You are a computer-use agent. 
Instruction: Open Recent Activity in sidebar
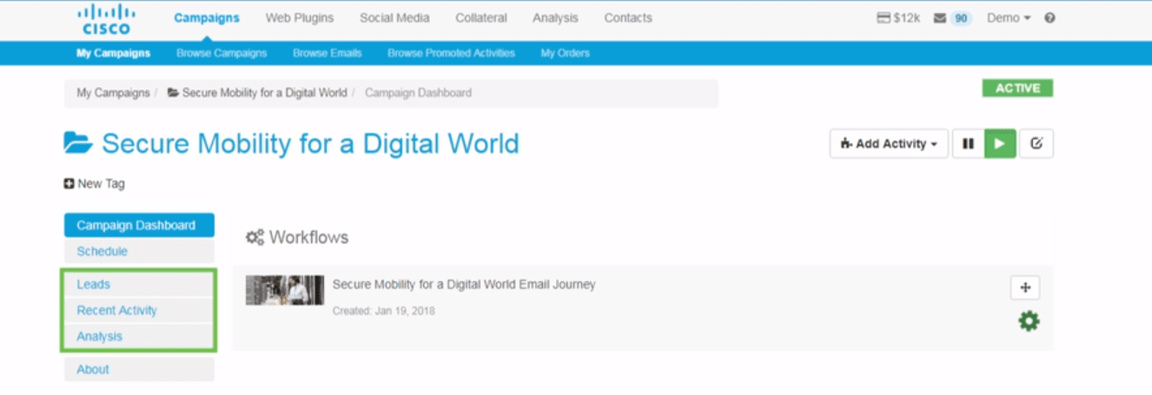pyautogui.click(x=139, y=311)
